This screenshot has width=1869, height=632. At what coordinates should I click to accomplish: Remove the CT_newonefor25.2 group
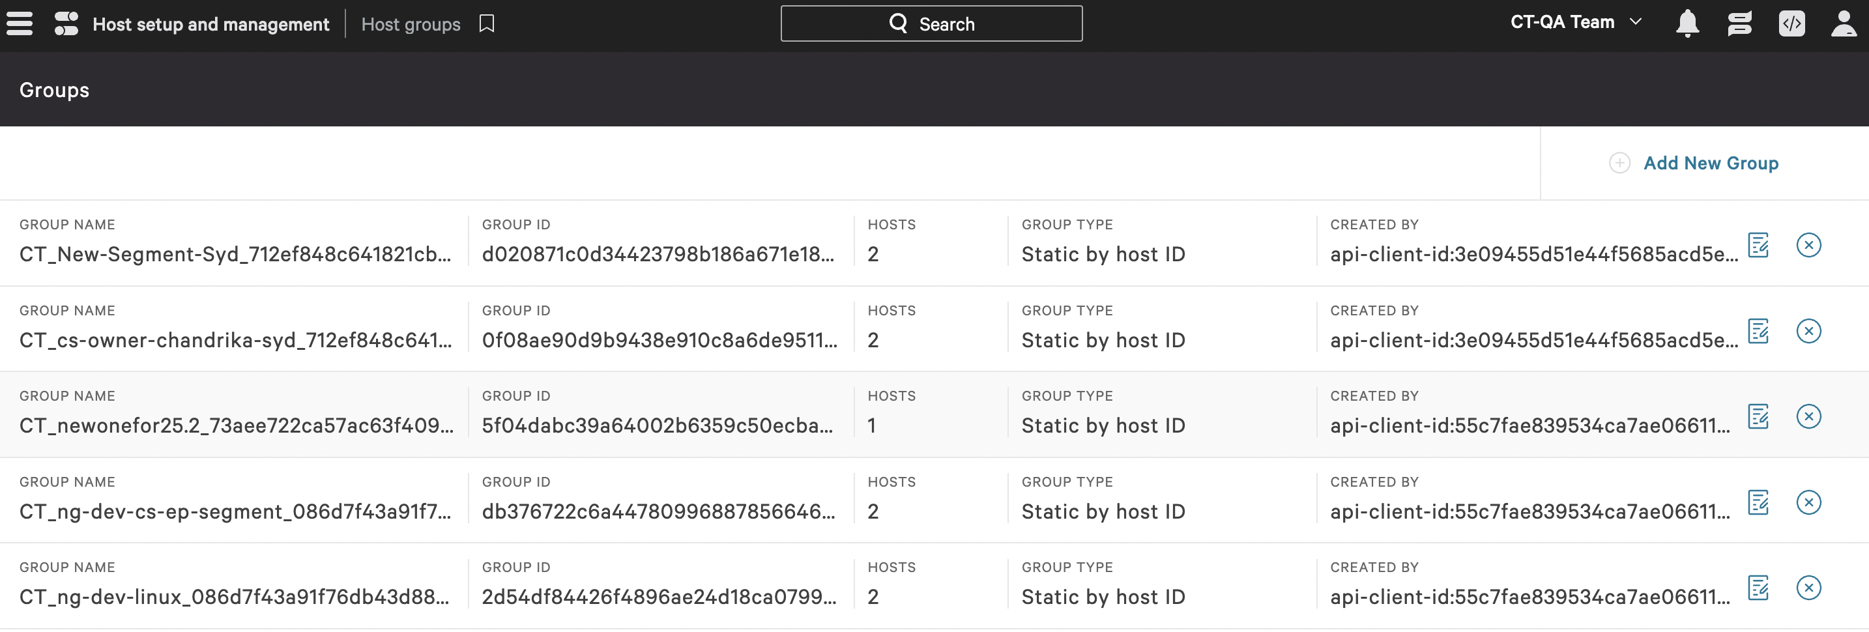[1810, 416]
